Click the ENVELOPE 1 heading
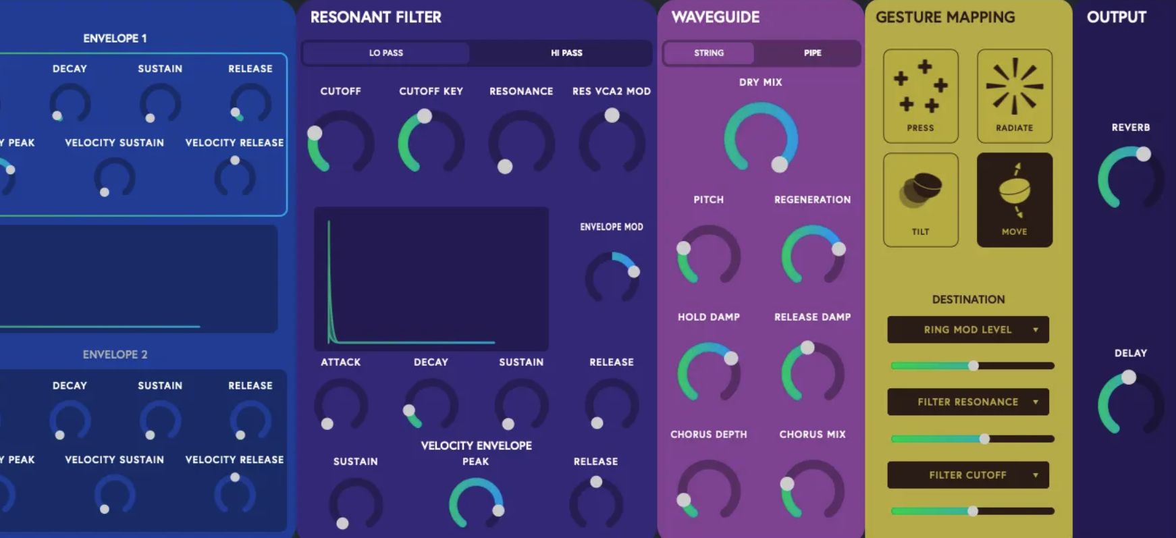 click(x=115, y=38)
